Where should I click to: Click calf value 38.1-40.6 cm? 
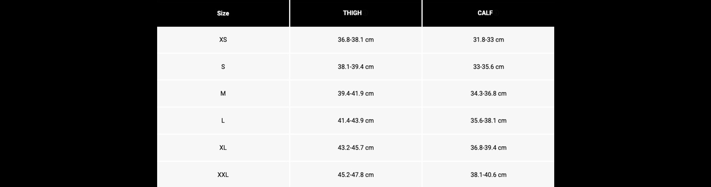coord(488,175)
